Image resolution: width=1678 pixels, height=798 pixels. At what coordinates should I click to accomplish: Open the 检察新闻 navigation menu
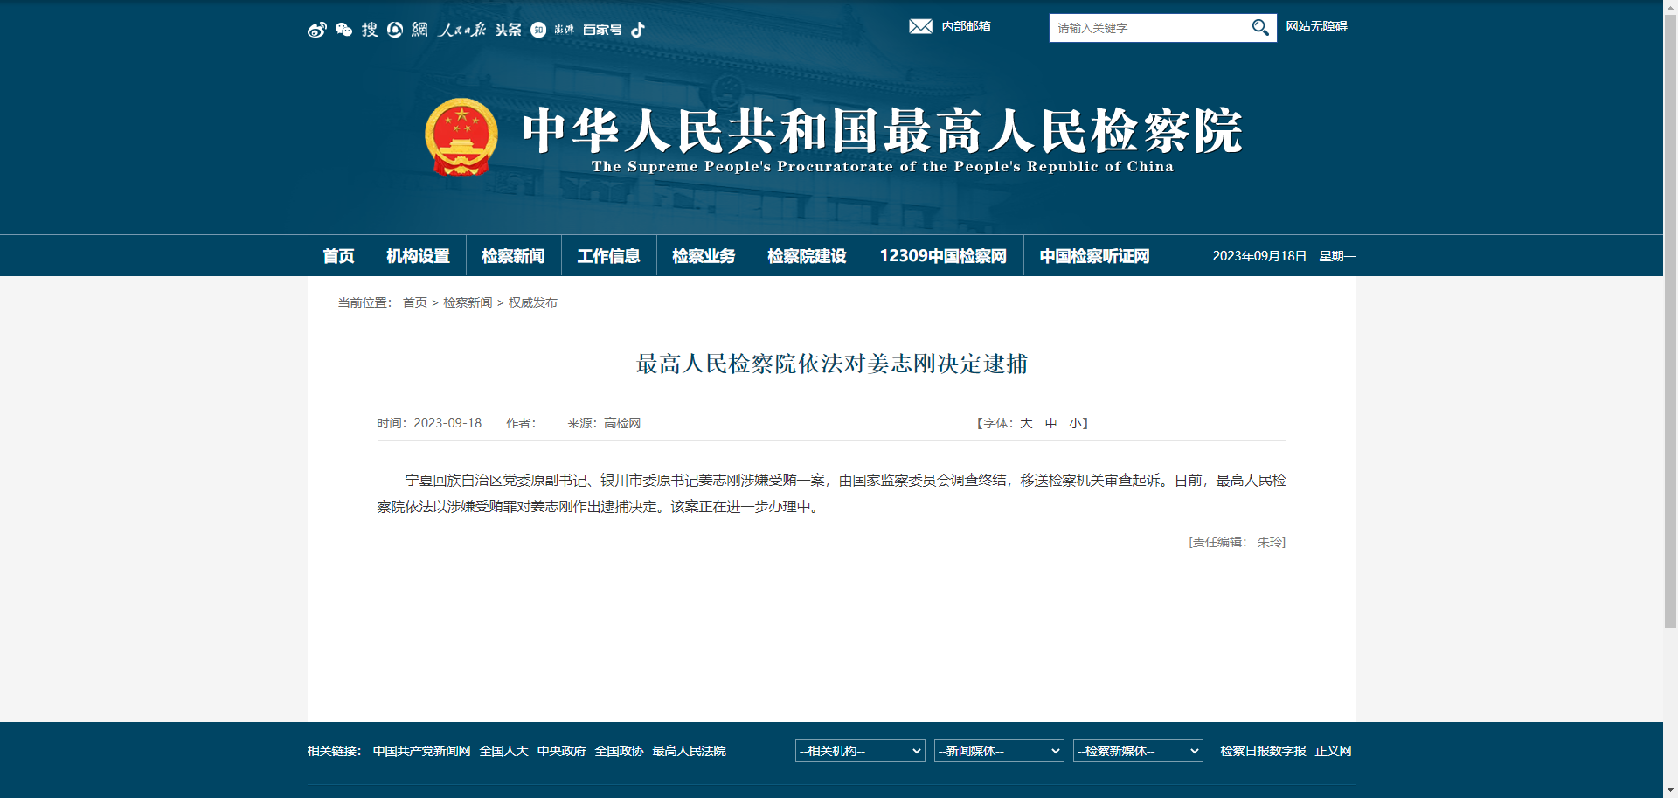point(512,255)
